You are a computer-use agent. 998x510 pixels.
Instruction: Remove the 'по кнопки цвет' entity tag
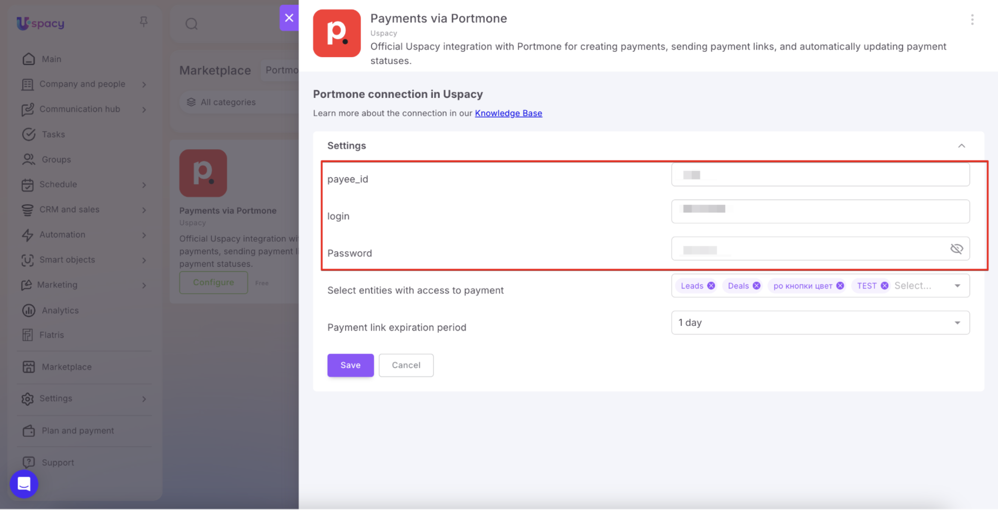(x=840, y=286)
